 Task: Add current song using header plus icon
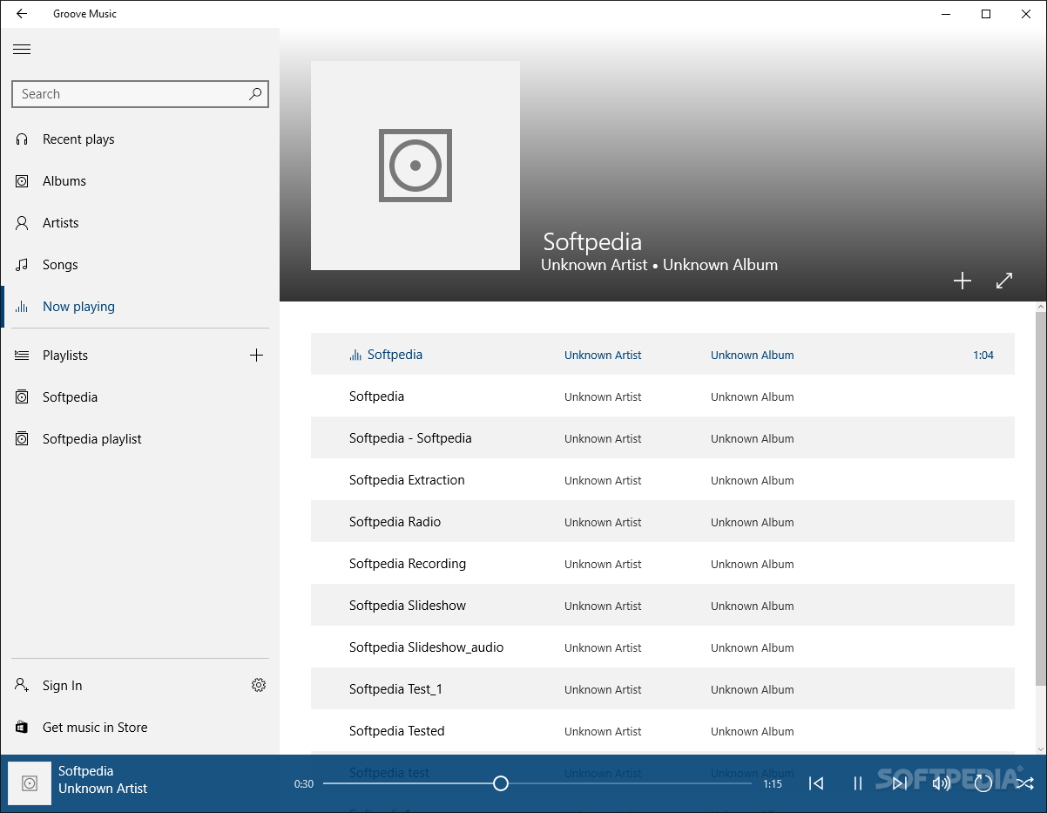pyautogui.click(x=963, y=281)
